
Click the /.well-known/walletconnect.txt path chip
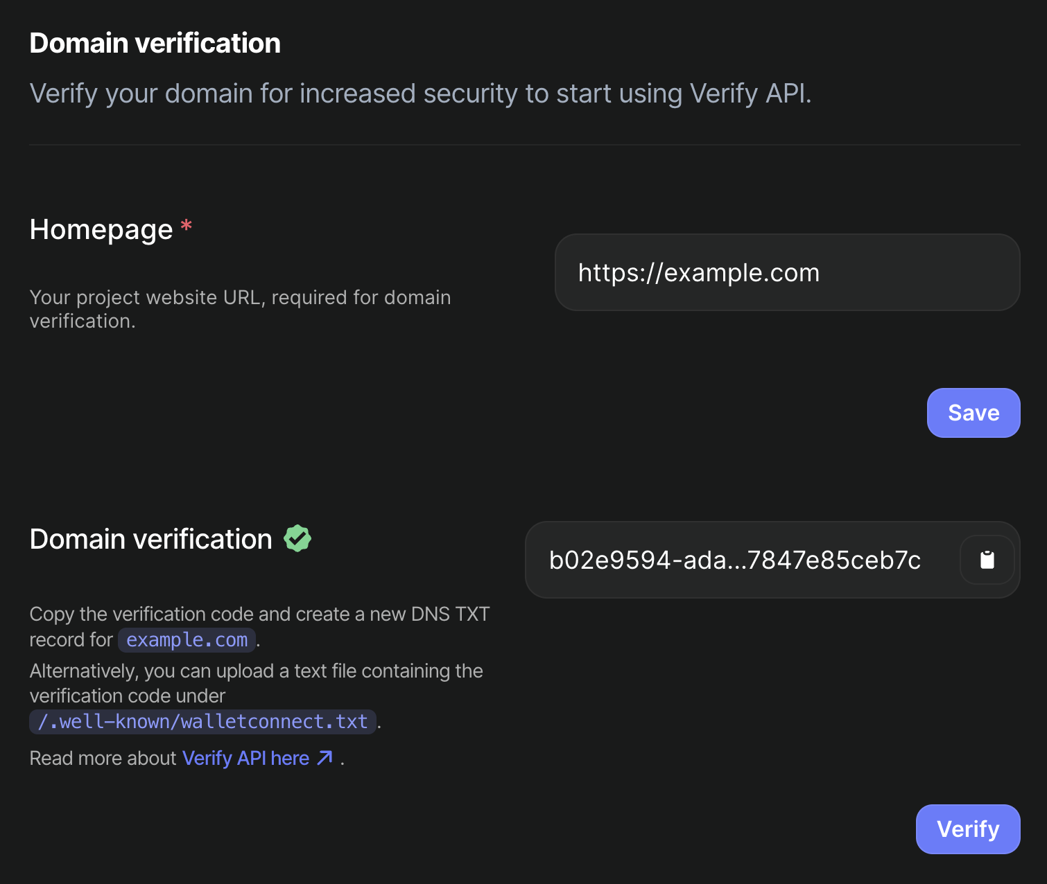coord(202,721)
